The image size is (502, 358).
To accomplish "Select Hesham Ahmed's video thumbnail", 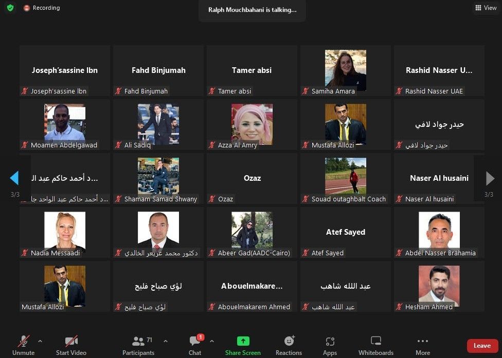I will [439, 286].
